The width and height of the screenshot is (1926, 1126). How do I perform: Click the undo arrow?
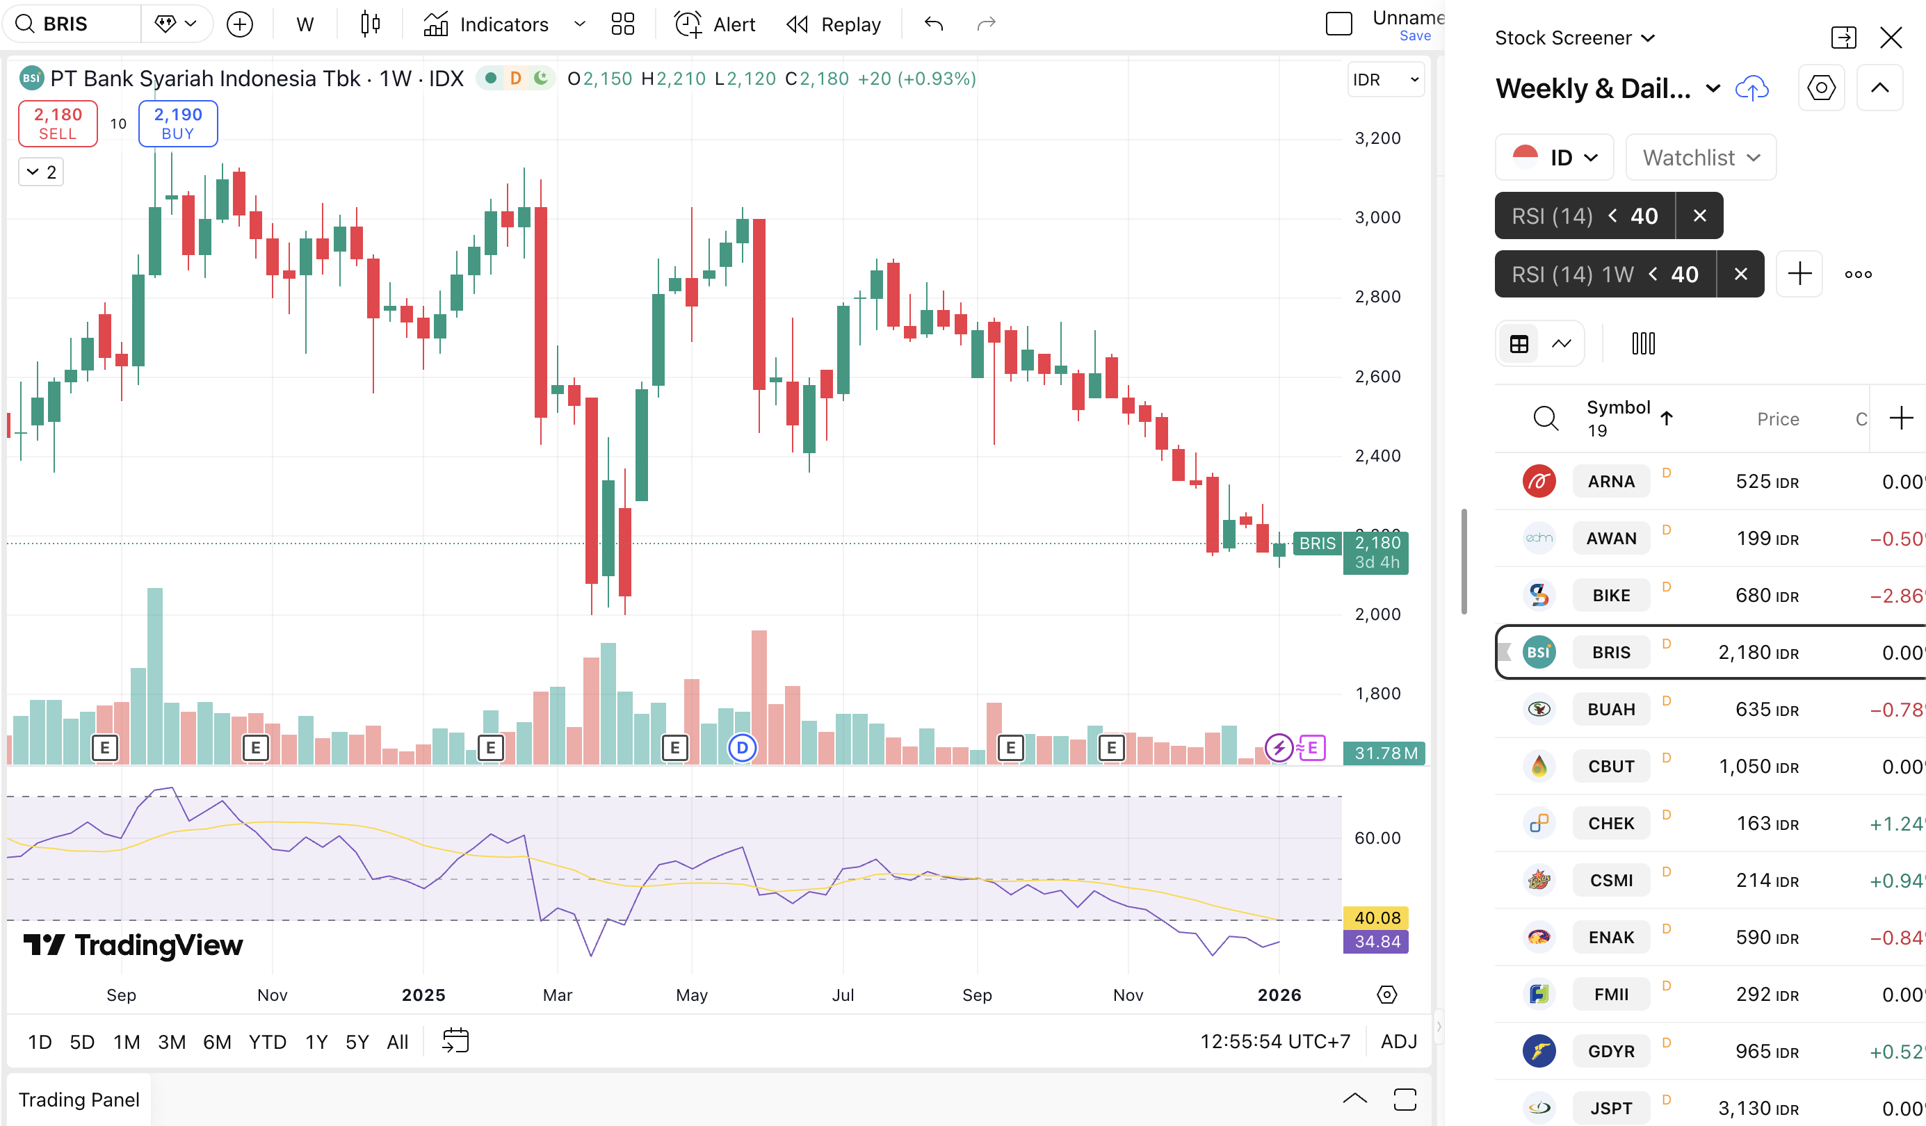933,24
